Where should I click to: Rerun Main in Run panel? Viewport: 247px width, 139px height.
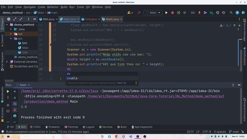point(8,92)
